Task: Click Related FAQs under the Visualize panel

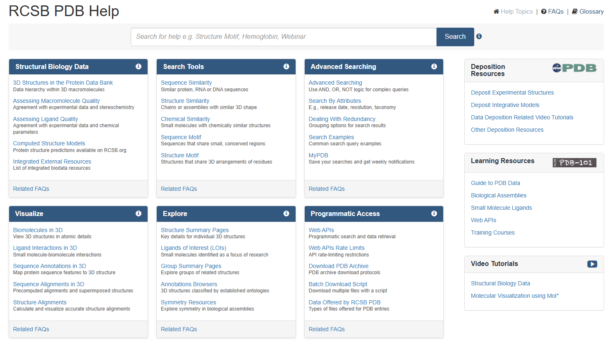Action: (31, 329)
